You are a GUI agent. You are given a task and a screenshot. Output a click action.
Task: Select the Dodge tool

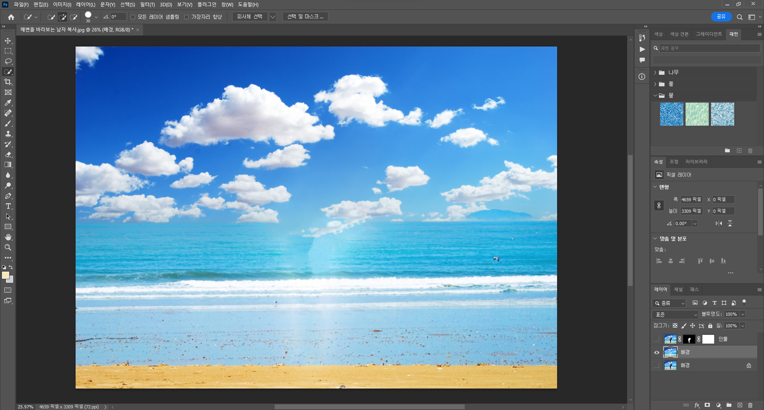click(8, 185)
